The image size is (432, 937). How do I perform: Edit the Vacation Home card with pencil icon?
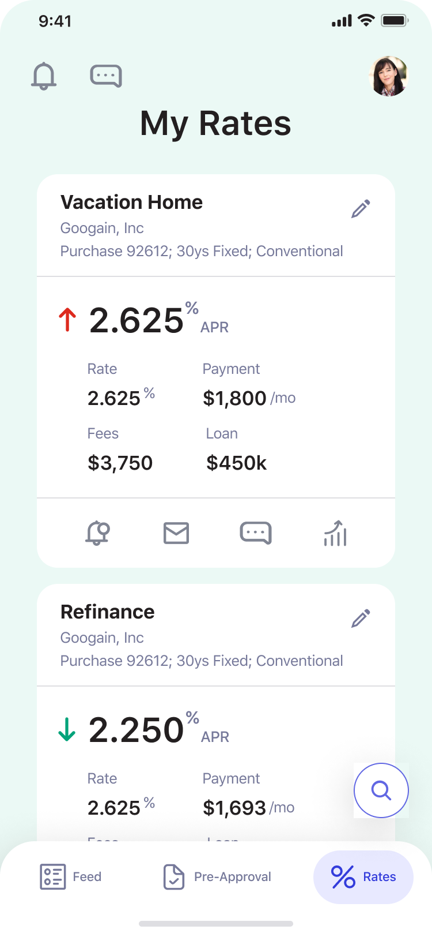click(361, 209)
